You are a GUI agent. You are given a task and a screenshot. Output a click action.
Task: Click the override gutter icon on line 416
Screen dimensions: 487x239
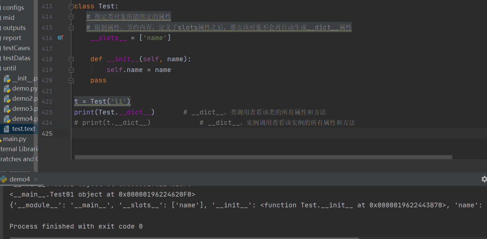(60, 38)
